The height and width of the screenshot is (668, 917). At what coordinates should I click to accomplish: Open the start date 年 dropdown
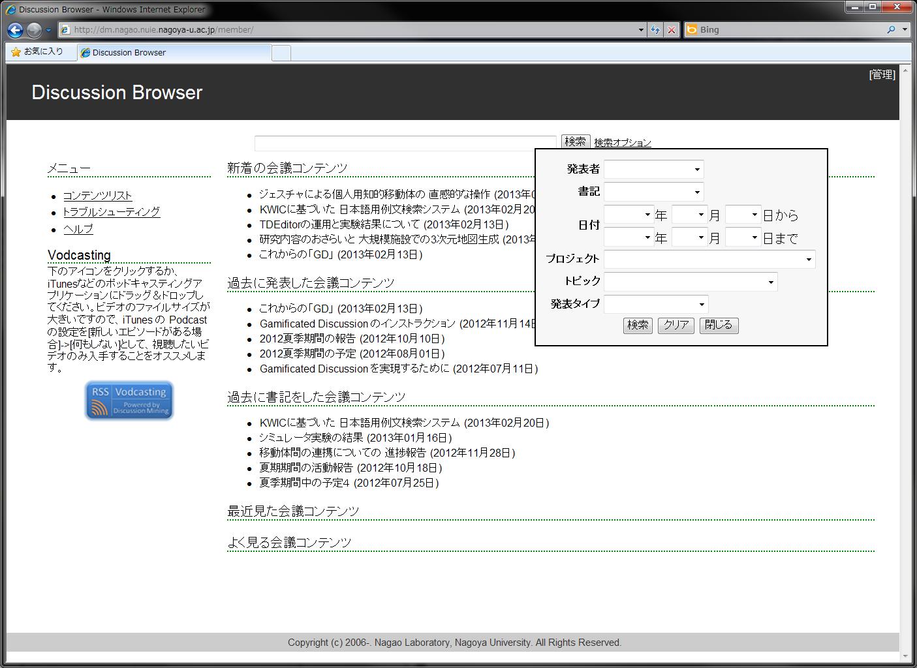(629, 215)
